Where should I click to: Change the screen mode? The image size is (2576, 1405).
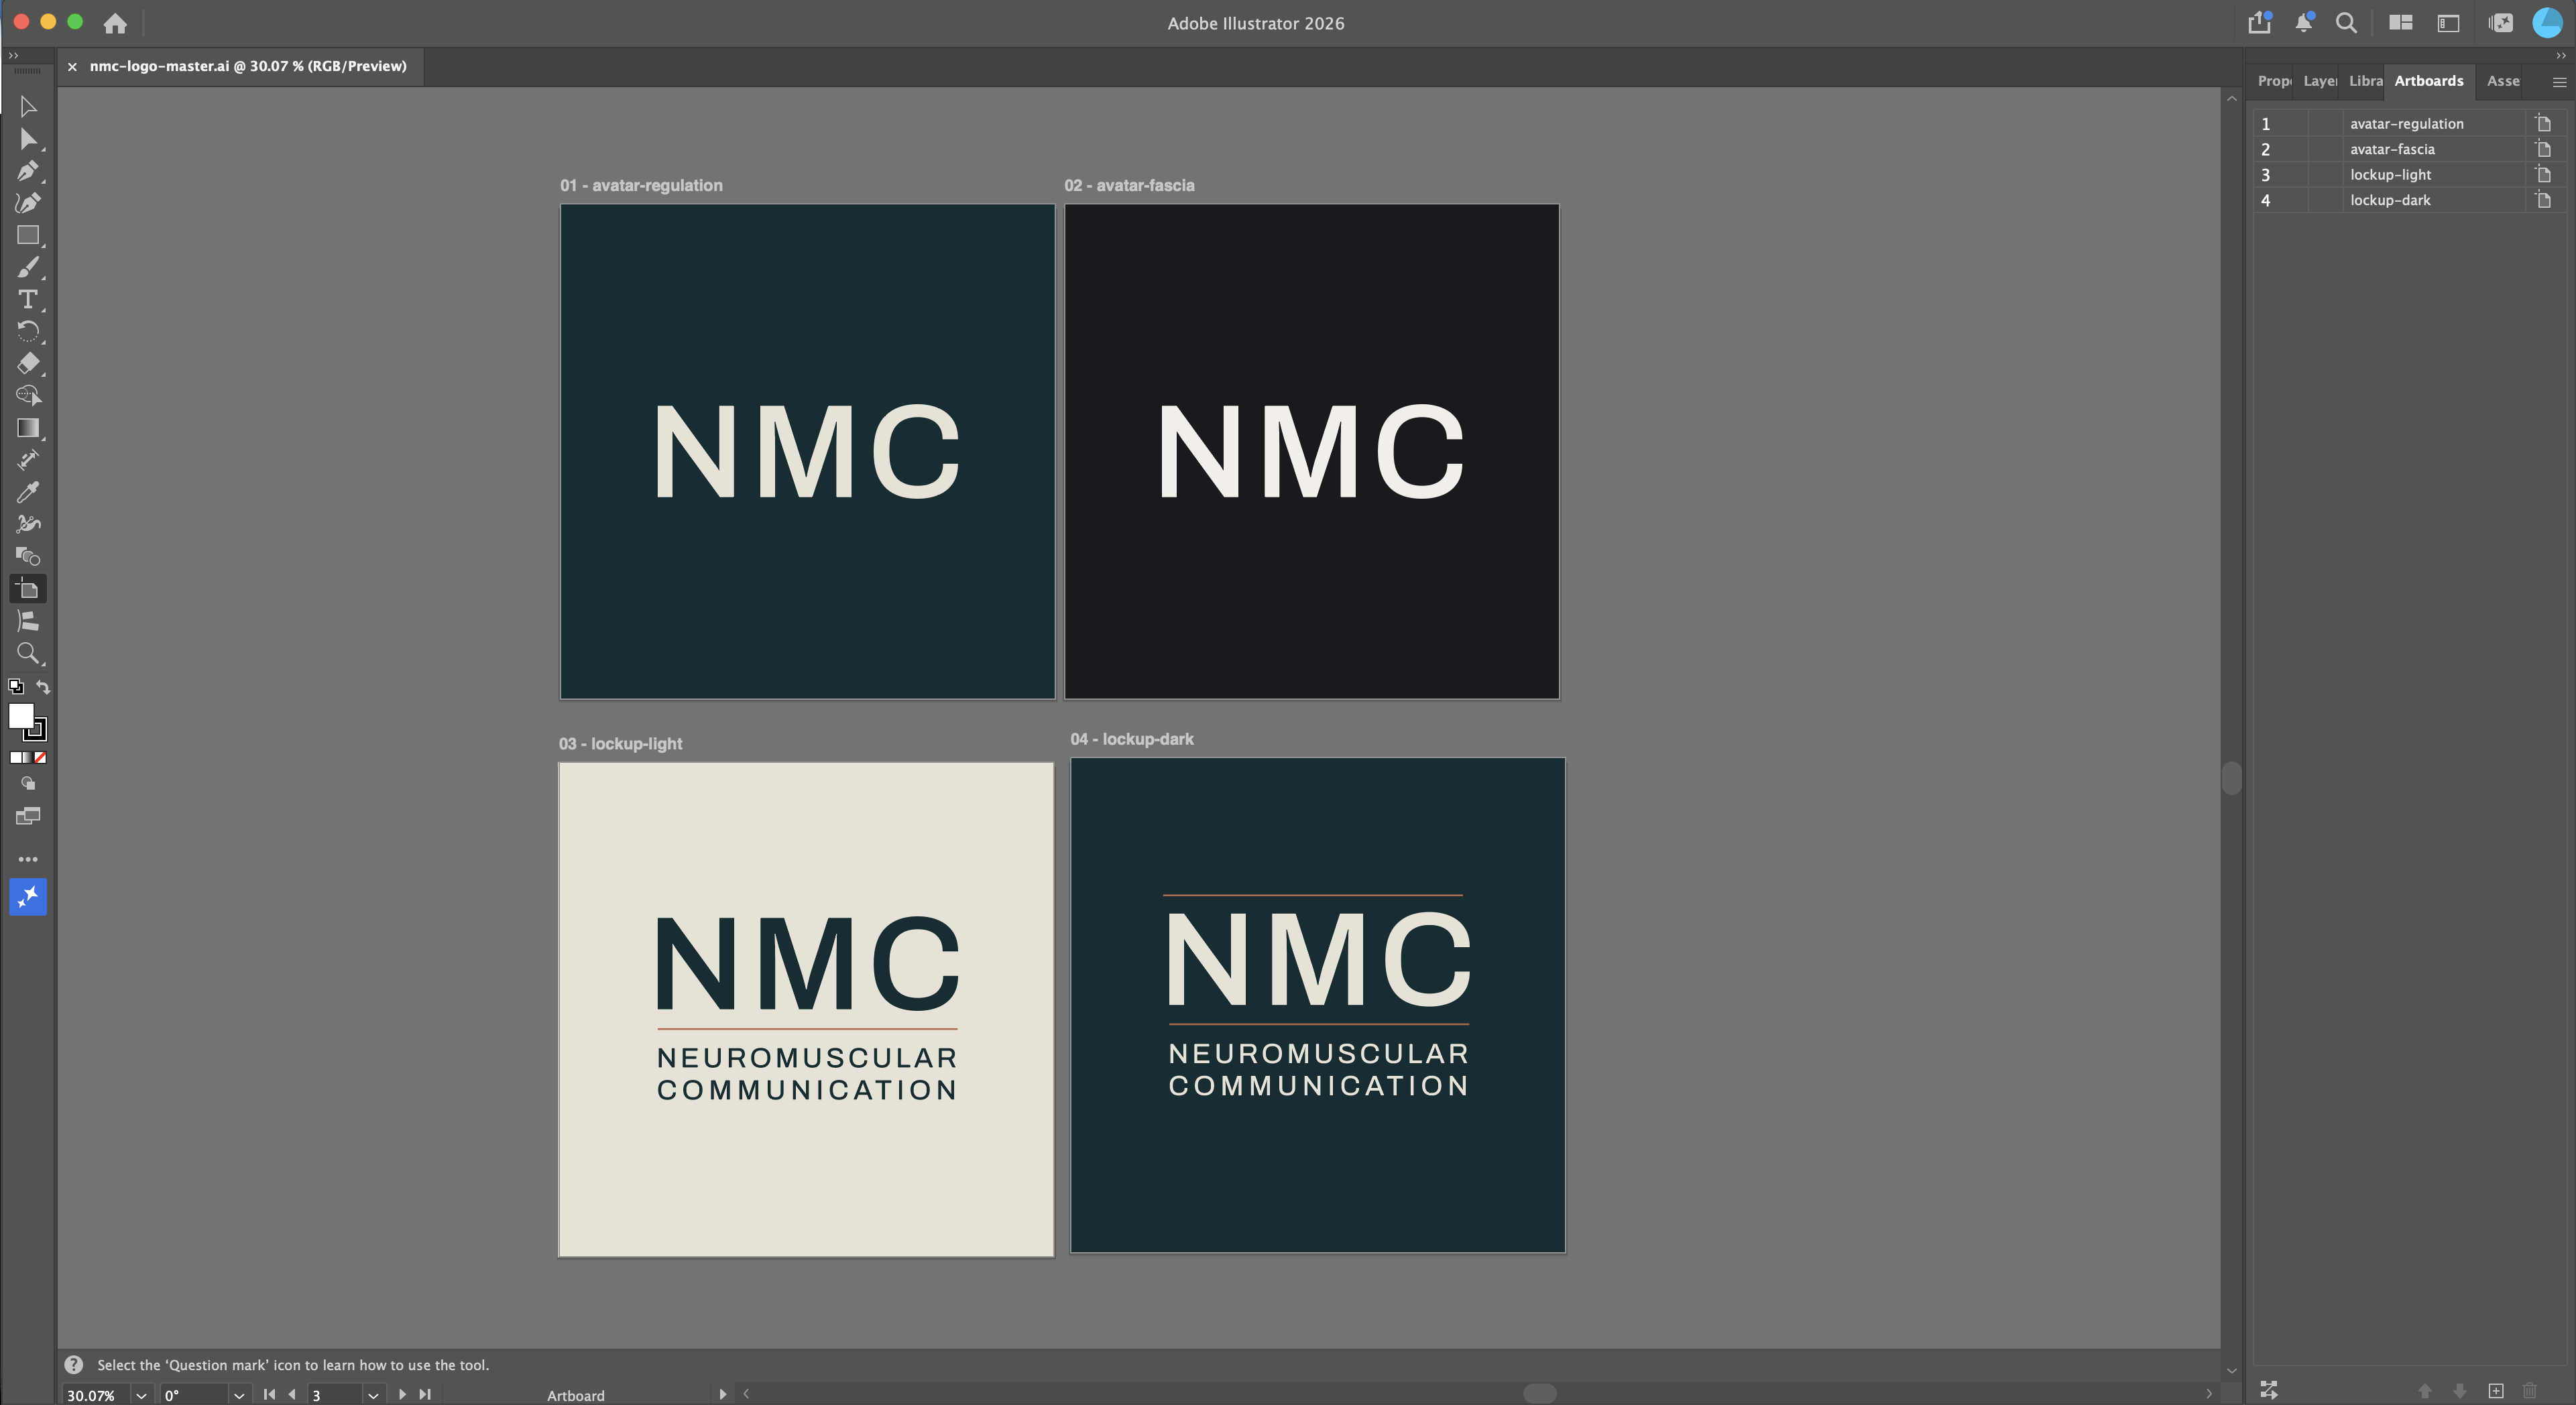click(x=28, y=816)
